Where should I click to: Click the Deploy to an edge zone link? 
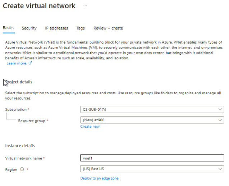click(99, 178)
